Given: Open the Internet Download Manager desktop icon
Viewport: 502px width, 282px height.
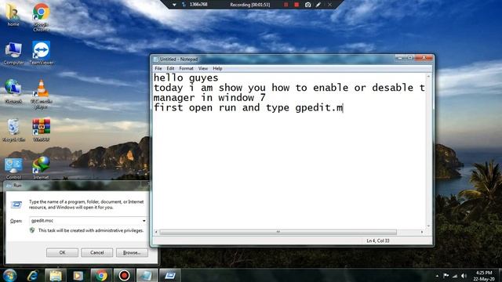Looking at the screenshot, I should tap(42, 168).
